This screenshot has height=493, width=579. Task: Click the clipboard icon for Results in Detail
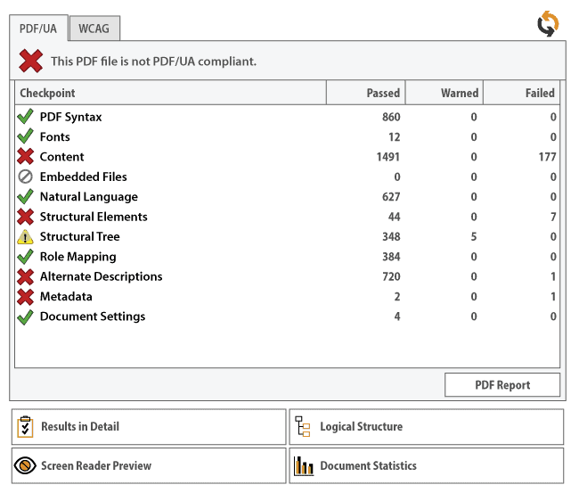pos(26,427)
